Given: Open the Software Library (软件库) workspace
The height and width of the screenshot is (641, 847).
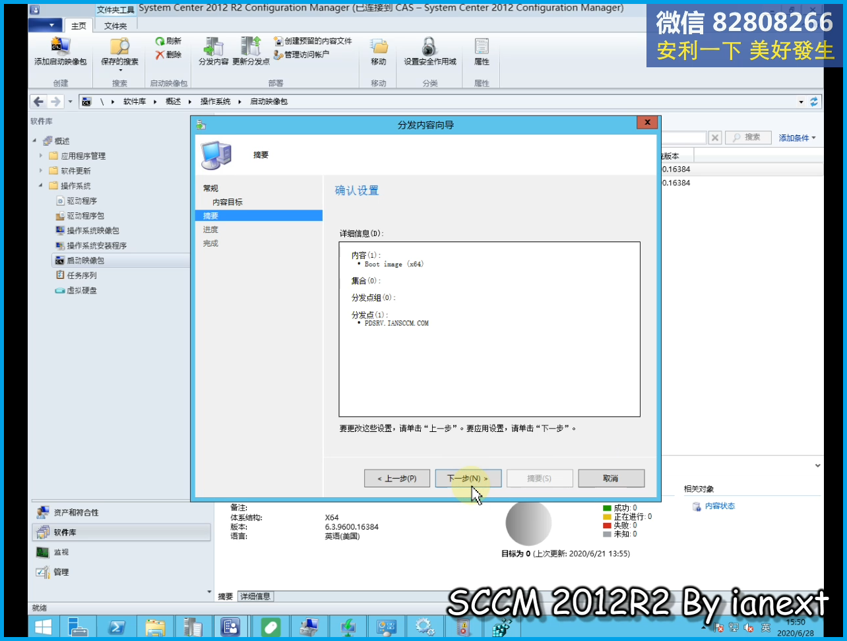Looking at the screenshot, I should pos(121,532).
